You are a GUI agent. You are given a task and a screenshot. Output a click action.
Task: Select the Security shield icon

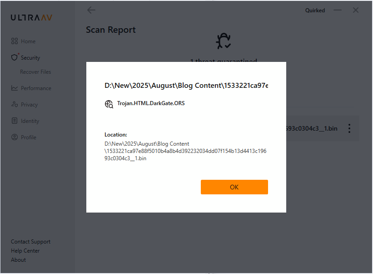click(x=15, y=58)
